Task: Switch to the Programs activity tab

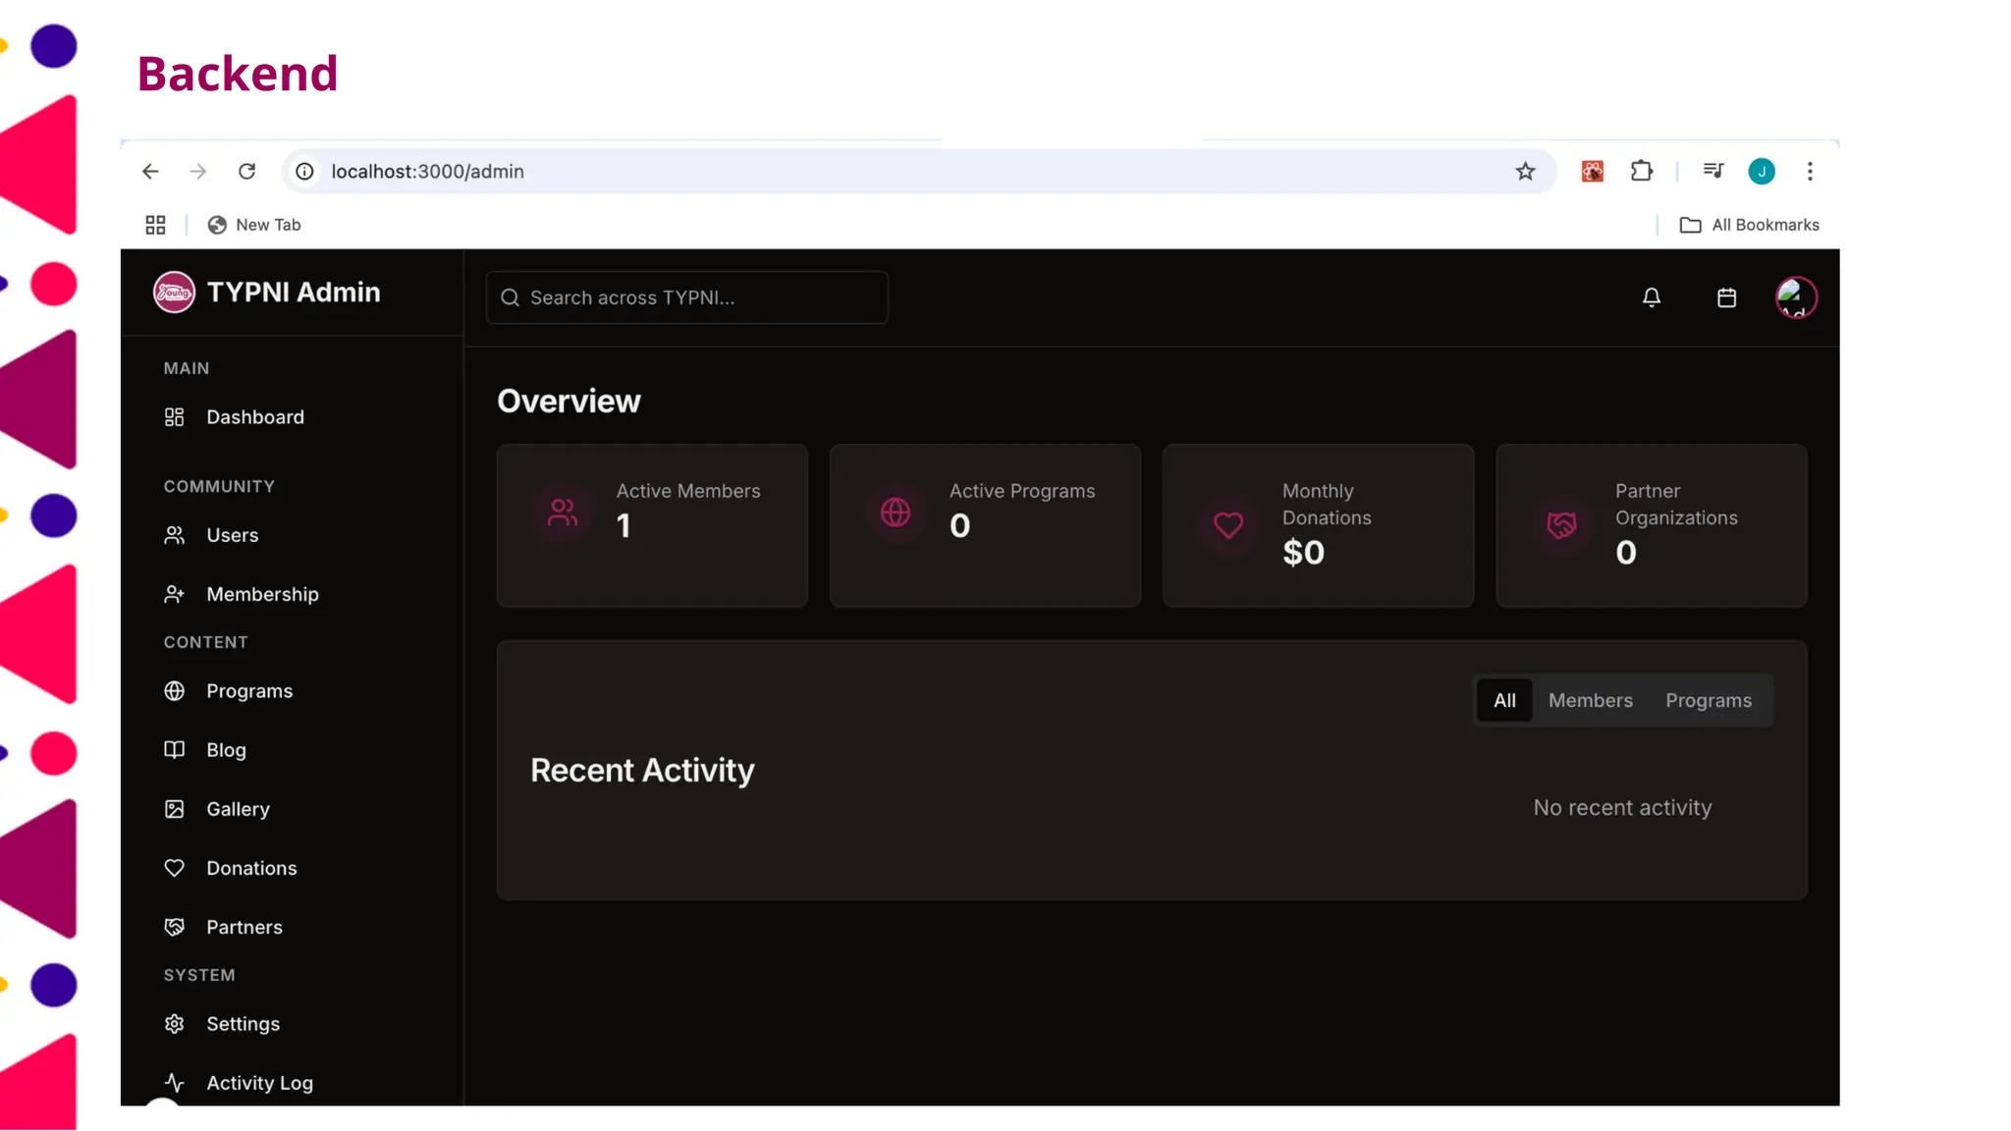Action: 1708,700
